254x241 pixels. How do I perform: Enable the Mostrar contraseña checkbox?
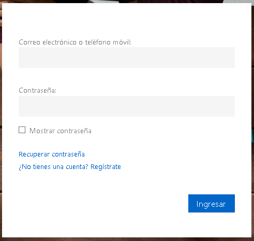tap(22, 130)
